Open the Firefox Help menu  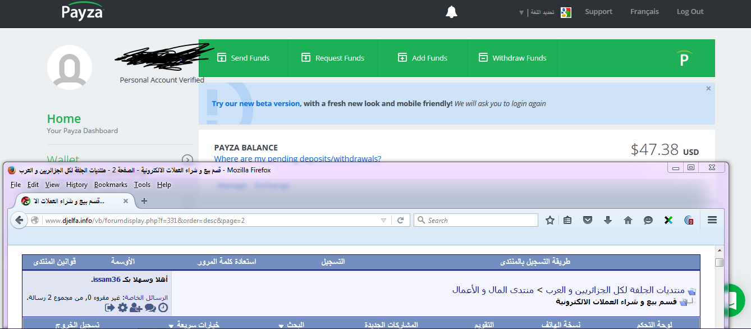pos(164,185)
